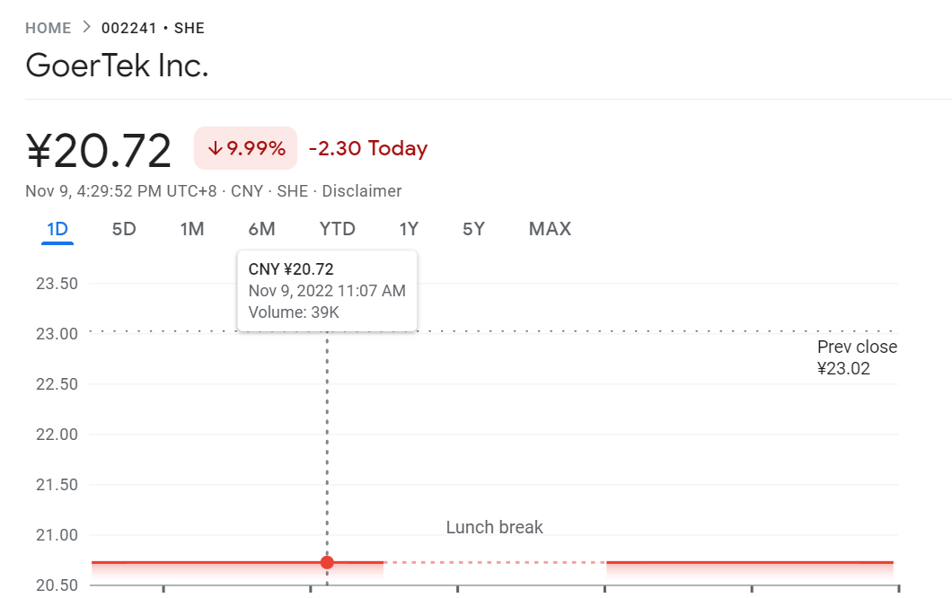952x598 pixels.
Task: Click the -2.30 Today change text
Action: click(367, 148)
